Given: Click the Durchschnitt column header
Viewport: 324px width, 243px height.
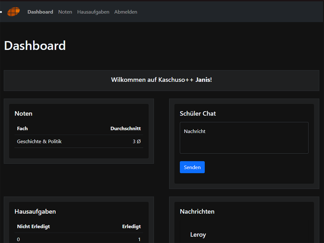Looking at the screenshot, I should (x=125, y=128).
